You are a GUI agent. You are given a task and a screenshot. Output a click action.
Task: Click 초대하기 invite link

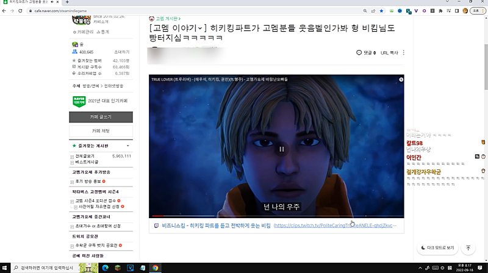[x=121, y=52]
